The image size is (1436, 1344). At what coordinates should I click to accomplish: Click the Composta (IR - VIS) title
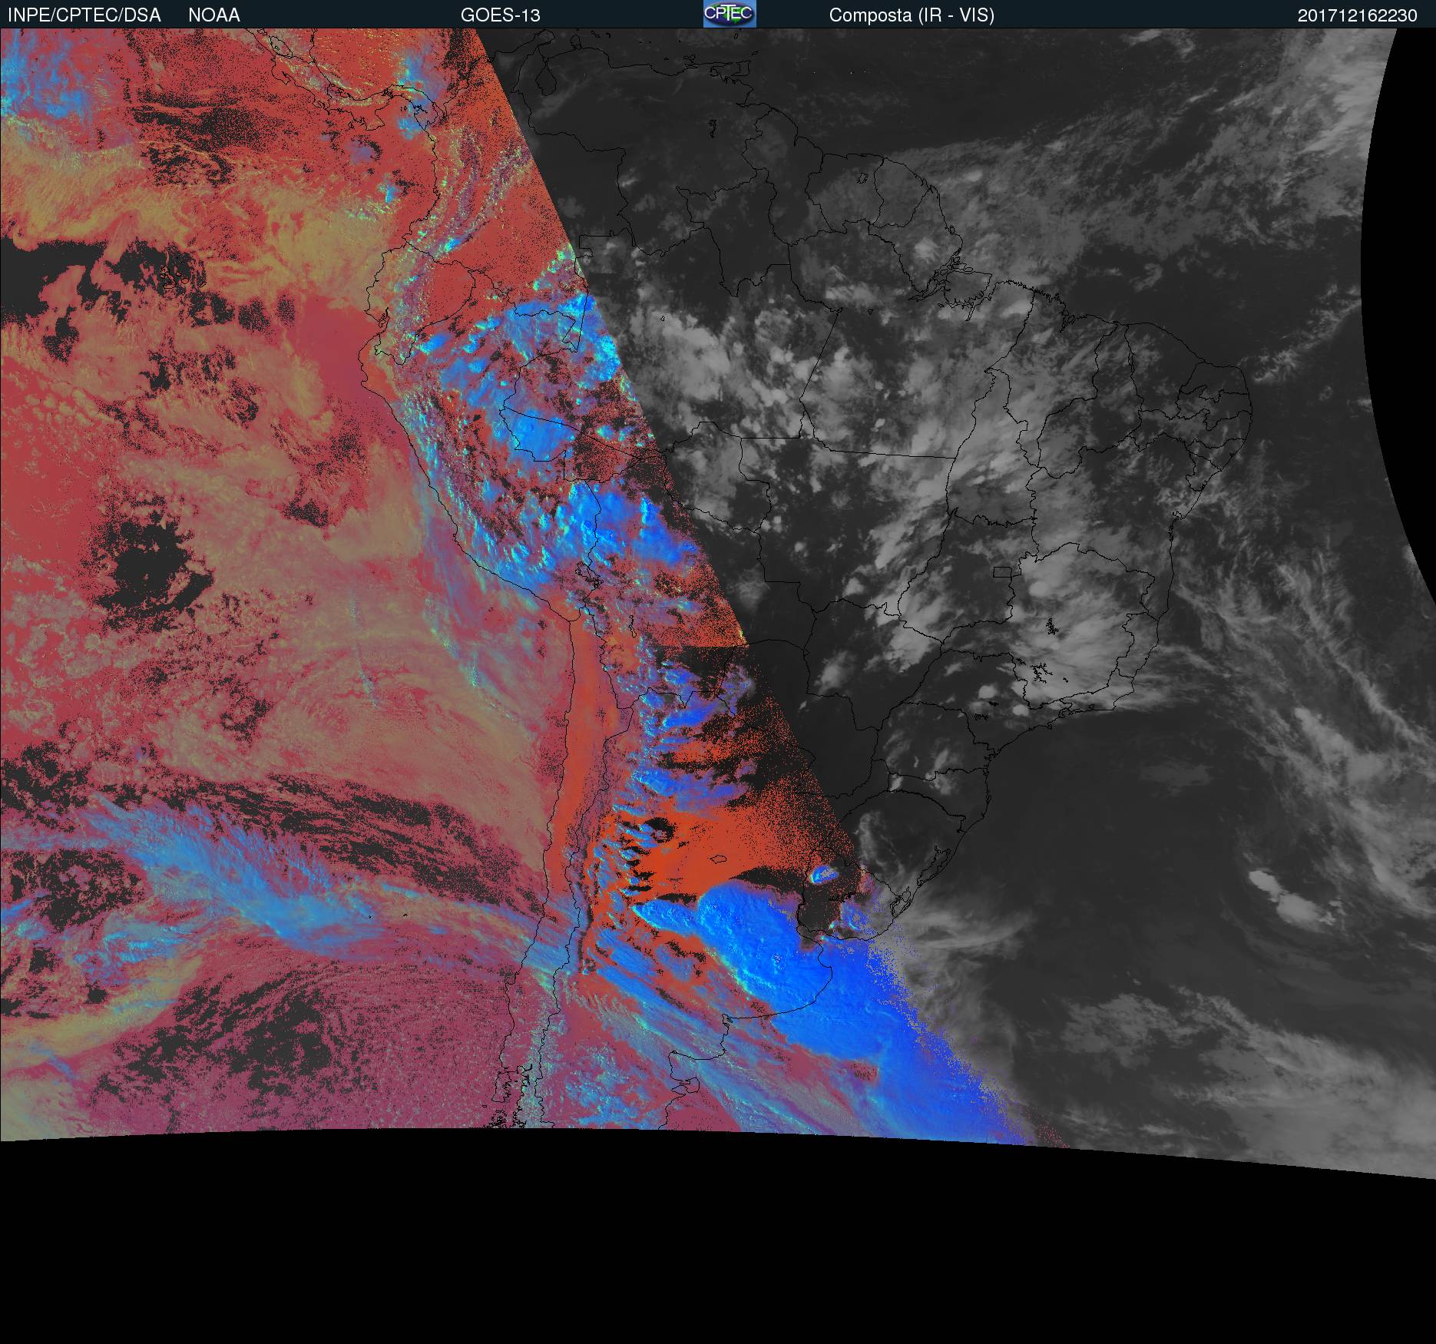pyautogui.click(x=912, y=15)
